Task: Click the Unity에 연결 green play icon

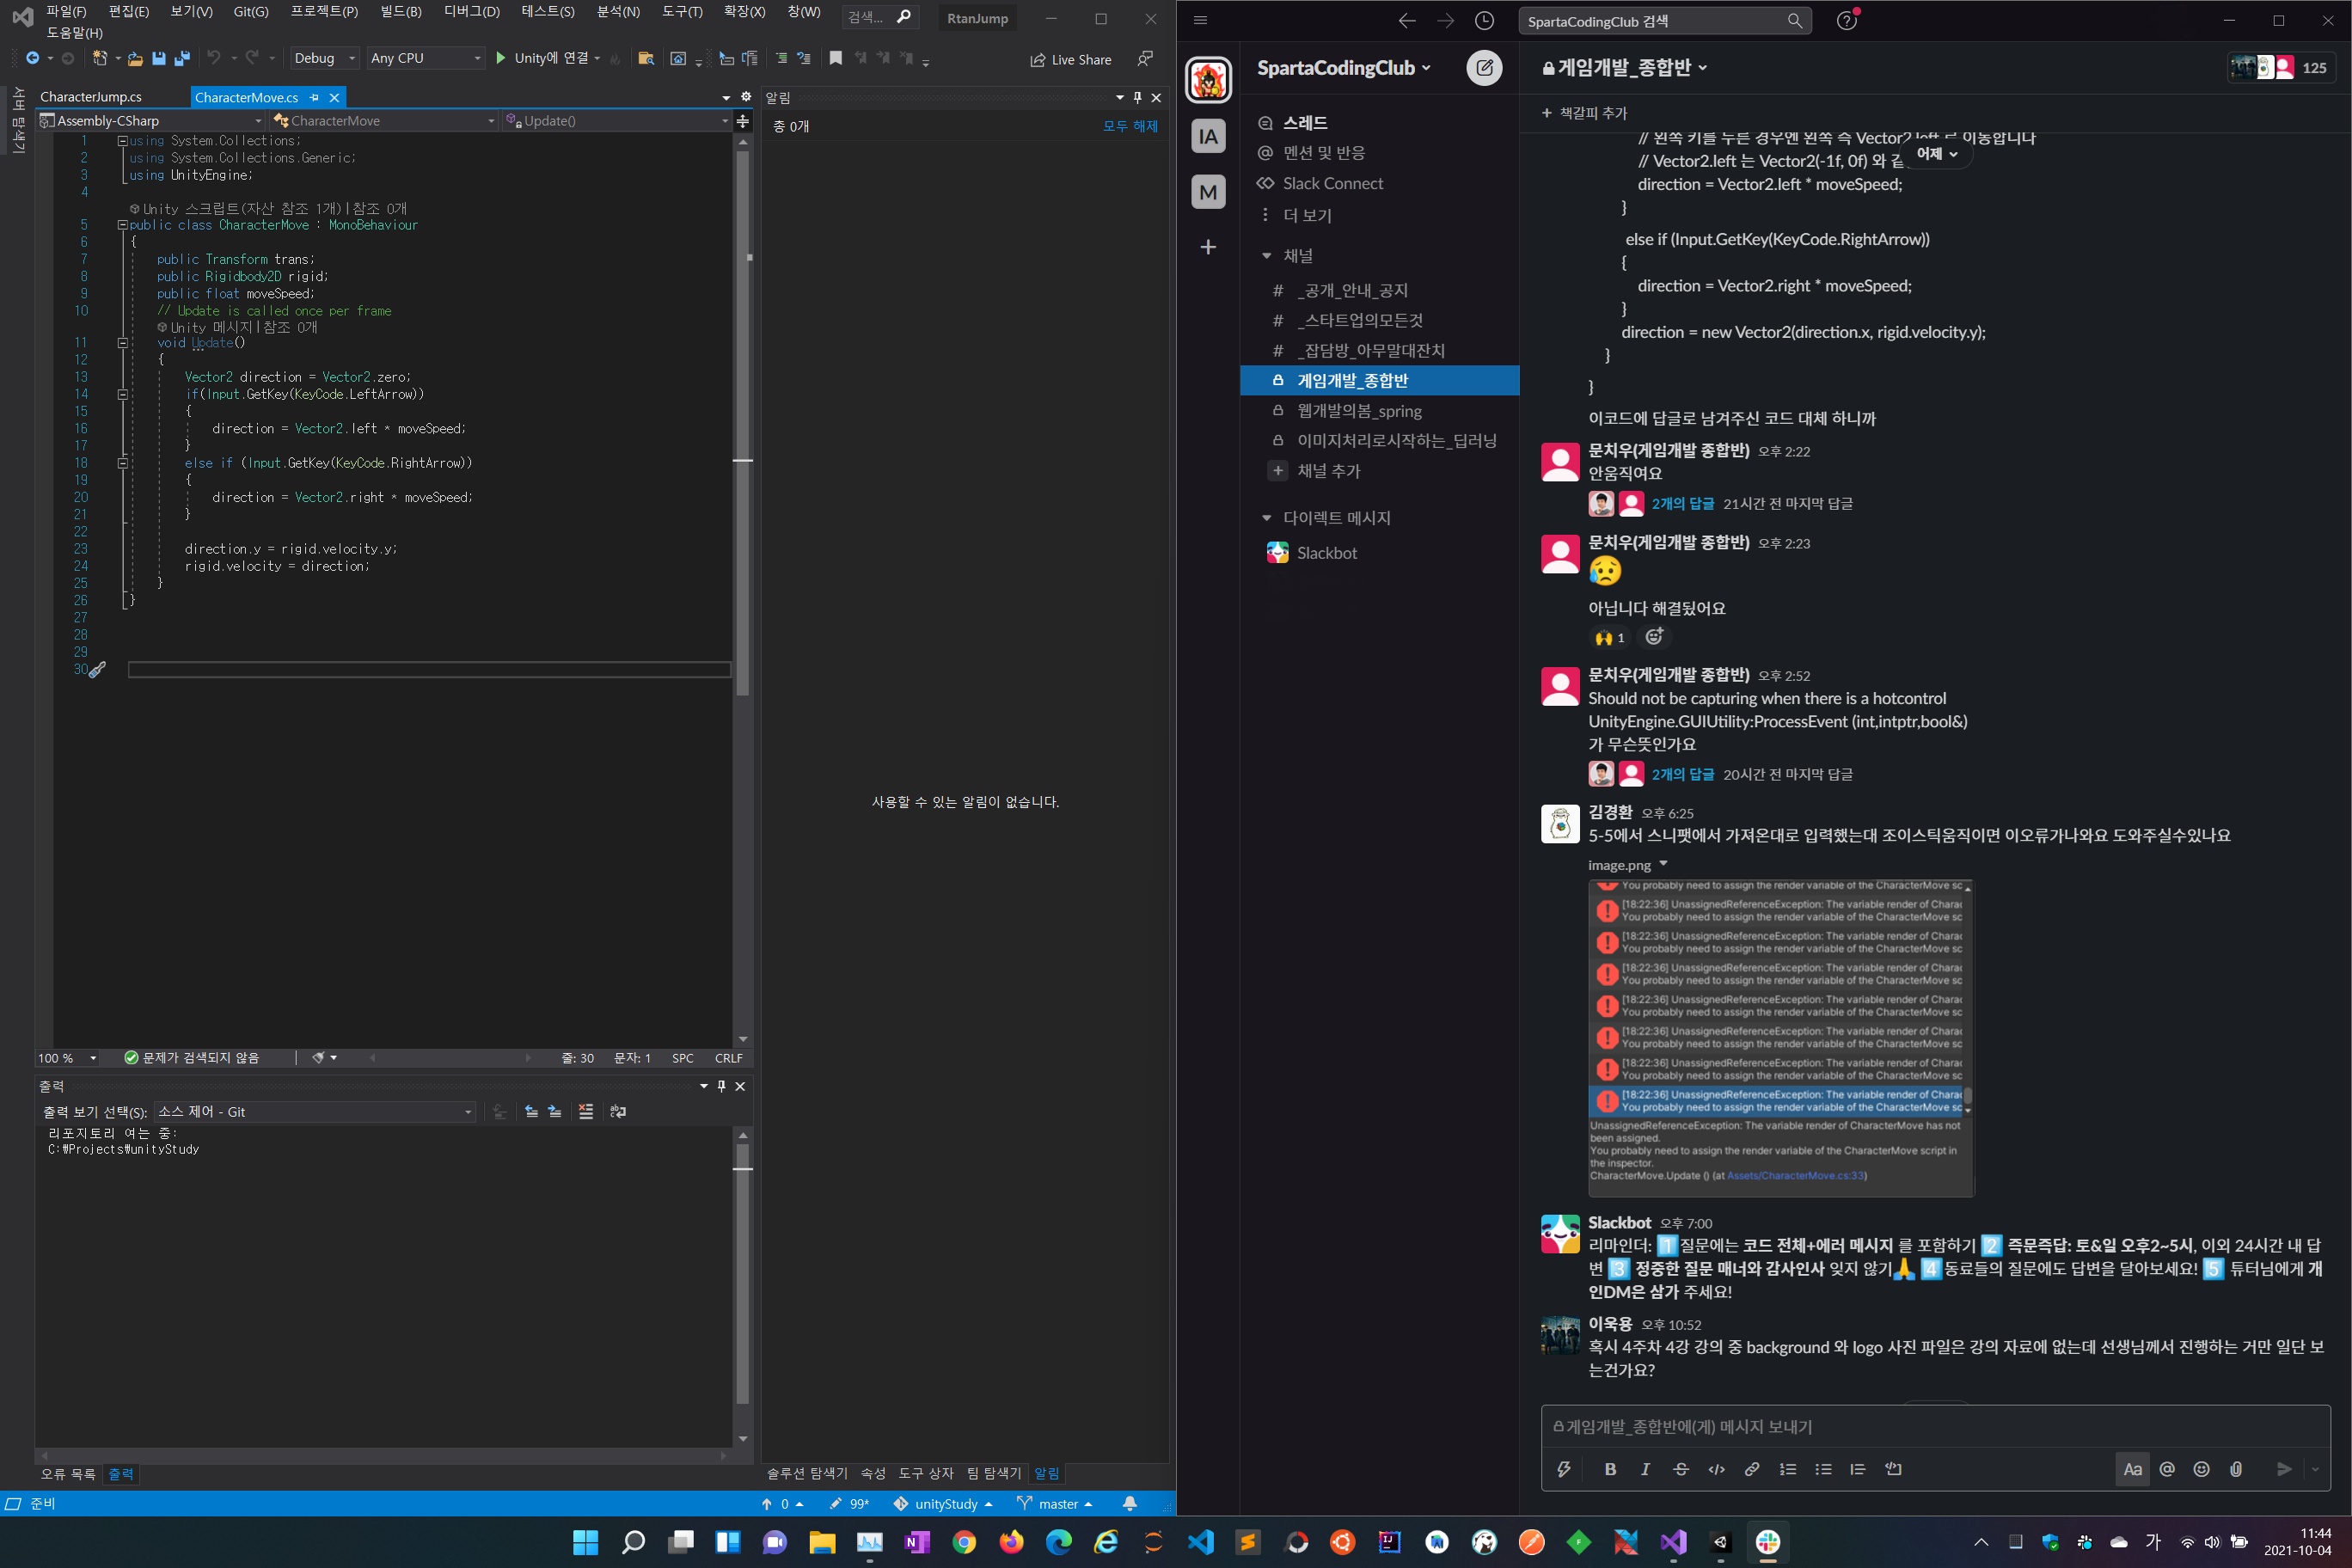Action: [500, 59]
